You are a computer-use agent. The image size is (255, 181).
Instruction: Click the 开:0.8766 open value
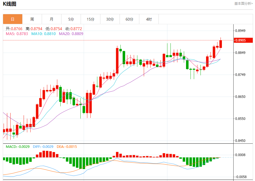pyautogui.click(x=14, y=29)
